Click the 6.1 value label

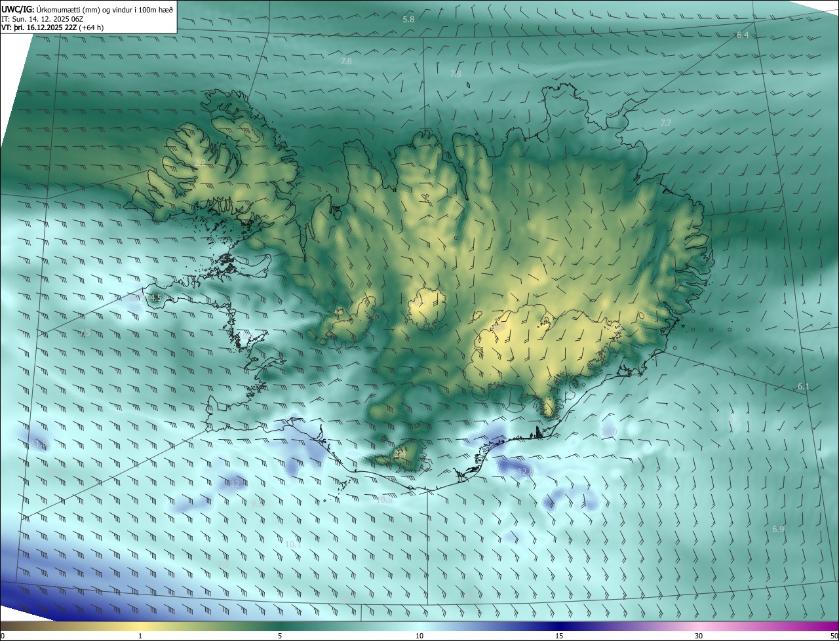(804, 387)
